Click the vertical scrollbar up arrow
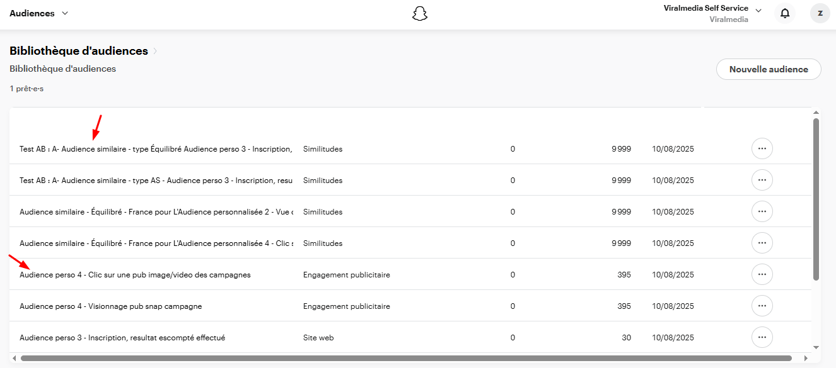 click(816, 112)
